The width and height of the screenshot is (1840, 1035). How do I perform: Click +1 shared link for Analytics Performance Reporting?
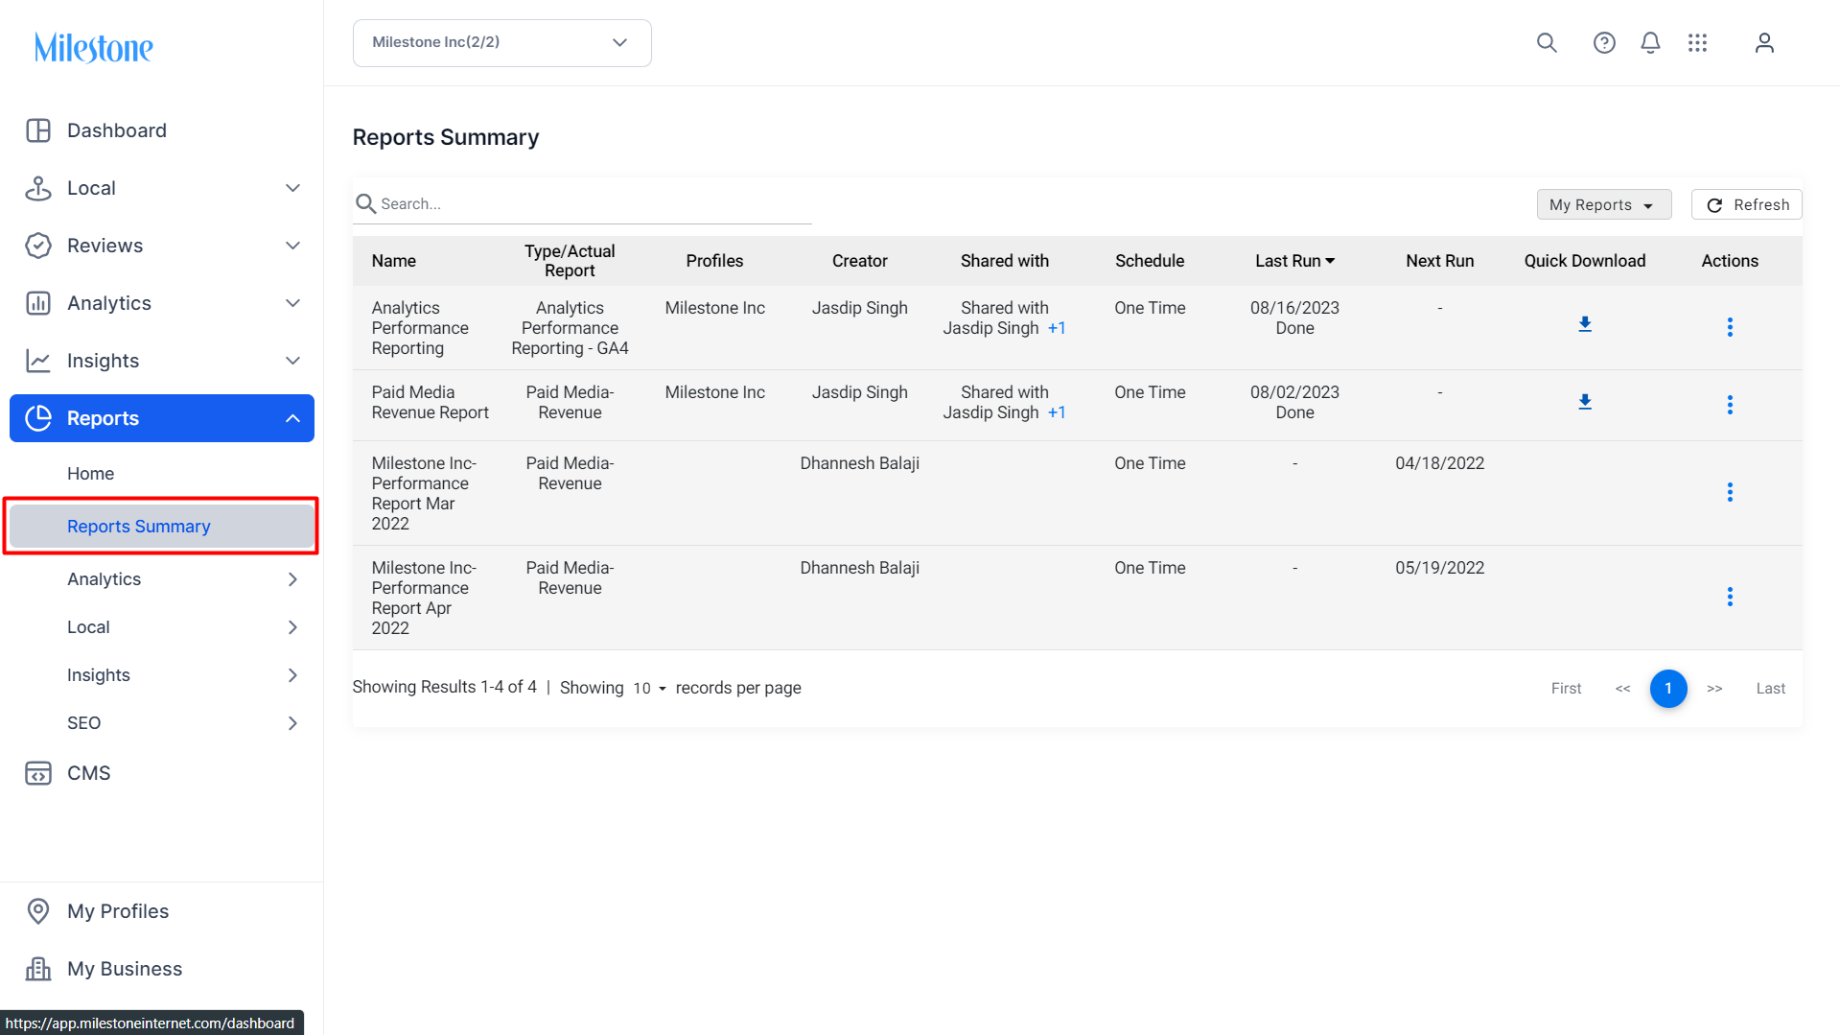click(x=1057, y=328)
